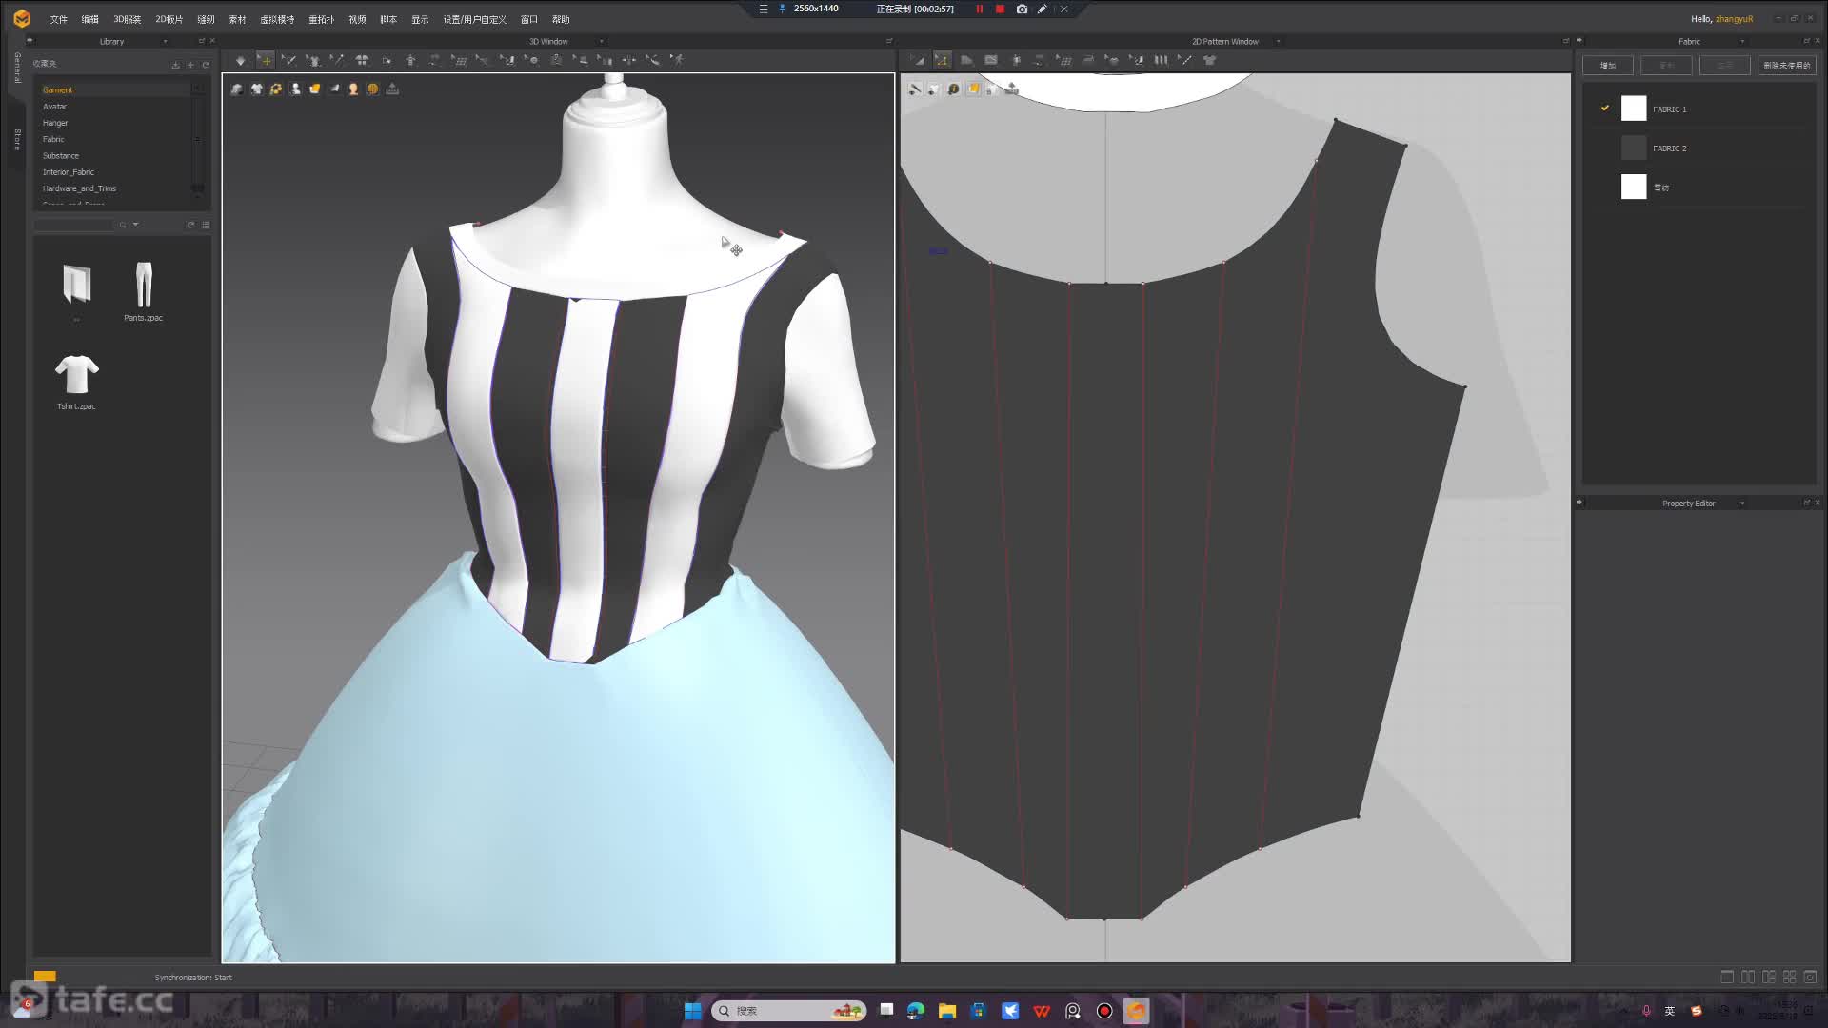Select the pleats/fold lines tool in 2D toolbar

pyautogui.click(x=1161, y=60)
